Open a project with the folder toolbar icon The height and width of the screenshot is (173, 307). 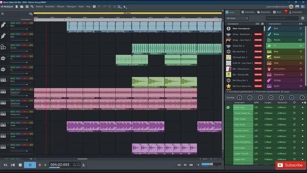click(22, 7)
